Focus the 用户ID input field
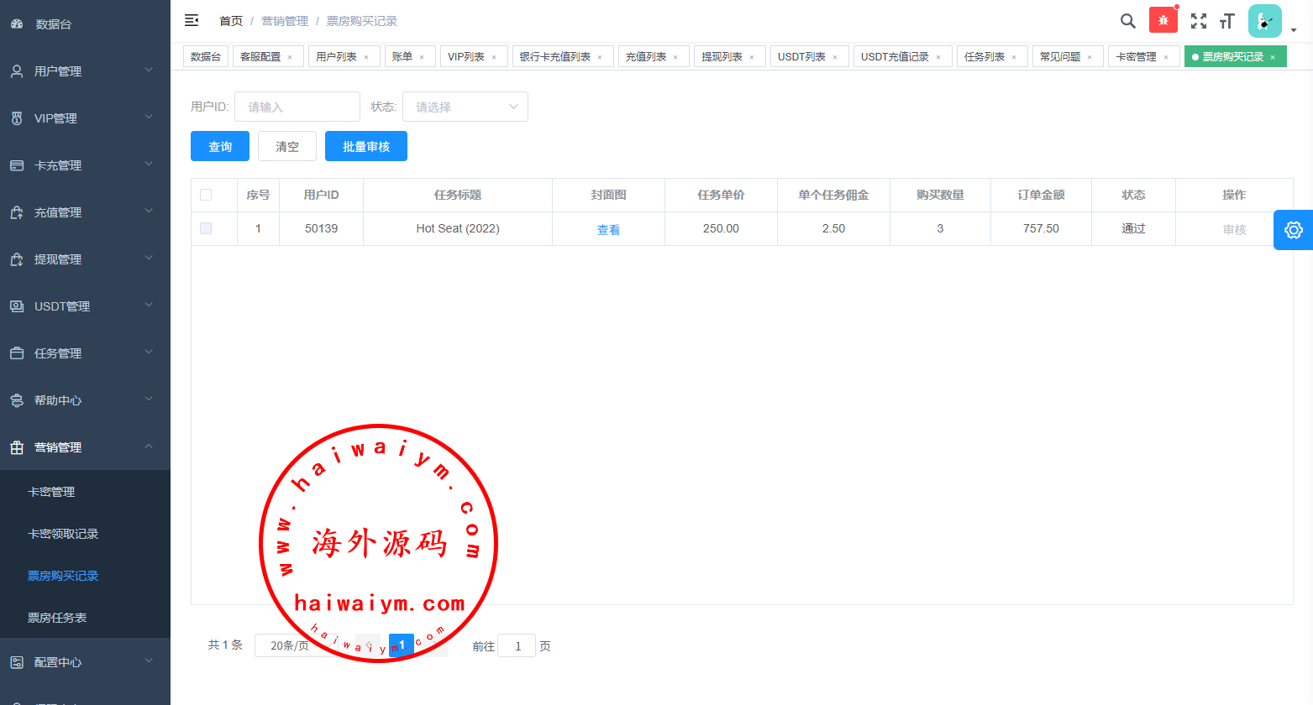This screenshot has width=1313, height=705. point(297,107)
